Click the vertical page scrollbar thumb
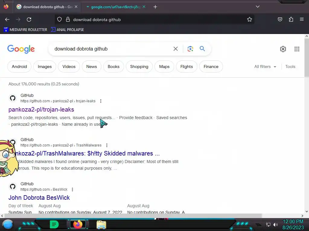 tap(307, 57)
